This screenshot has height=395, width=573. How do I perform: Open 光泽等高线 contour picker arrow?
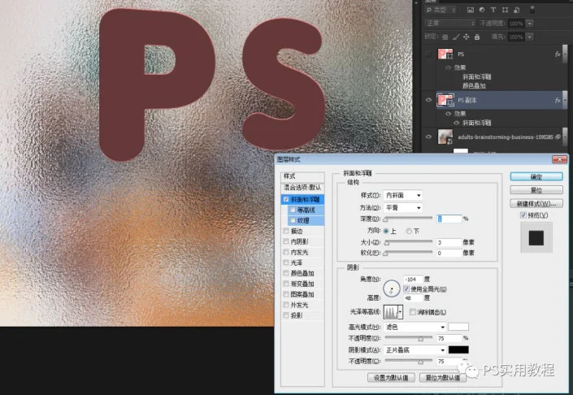[x=401, y=312]
